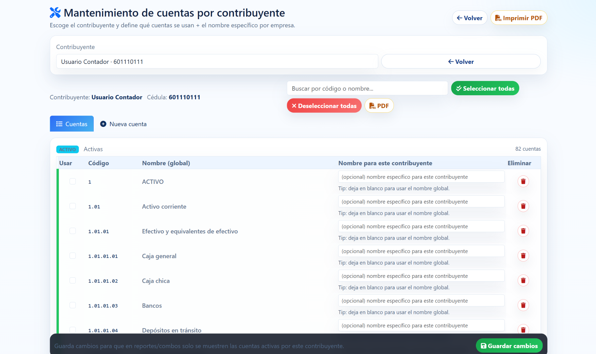Save with Guardar cambios button

click(x=509, y=346)
